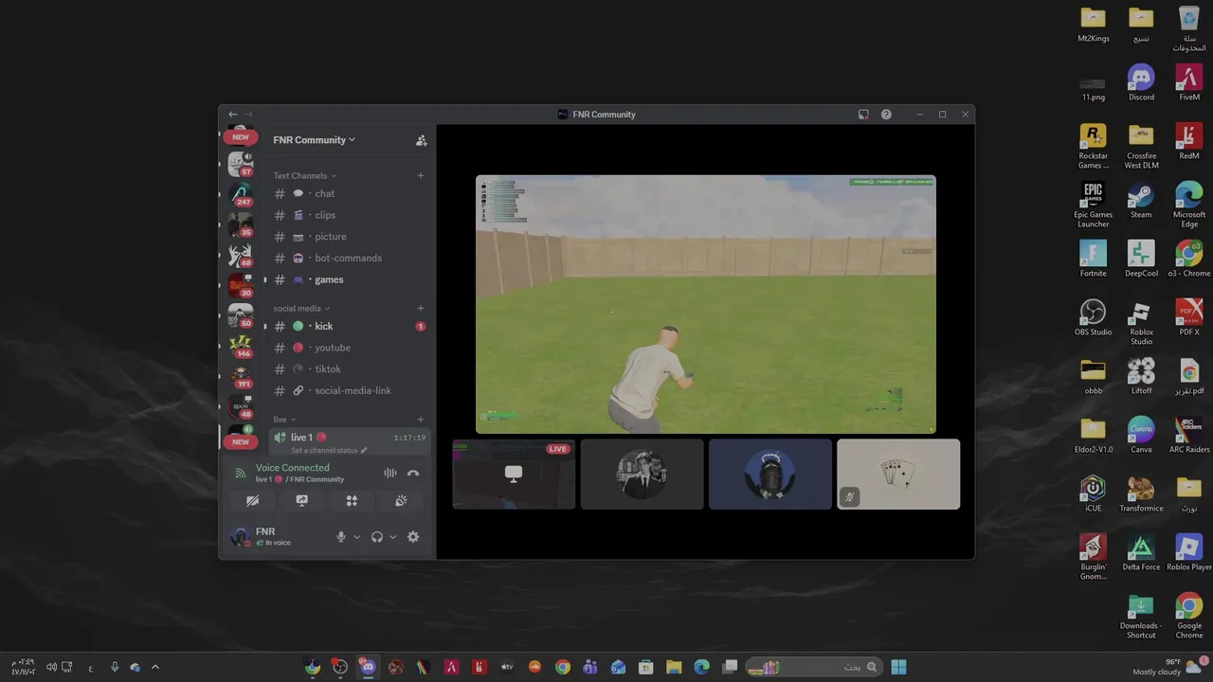
Task: Open FiveM desktop shortcut
Action: pyautogui.click(x=1189, y=83)
